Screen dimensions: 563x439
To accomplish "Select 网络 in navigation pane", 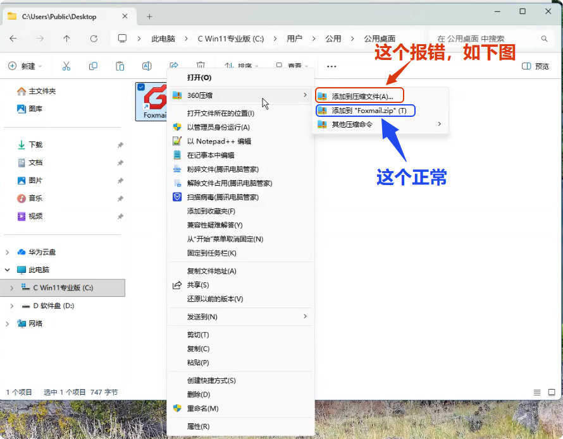I will pyautogui.click(x=30, y=323).
